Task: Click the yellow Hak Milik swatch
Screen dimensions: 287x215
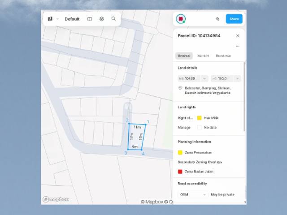Action: point(199,118)
